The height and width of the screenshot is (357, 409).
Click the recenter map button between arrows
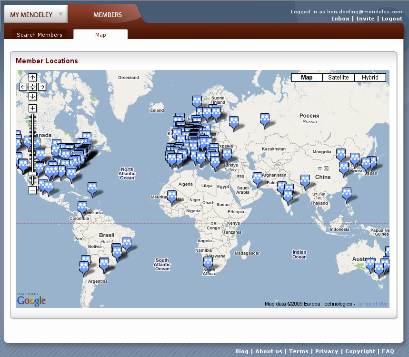(32, 87)
